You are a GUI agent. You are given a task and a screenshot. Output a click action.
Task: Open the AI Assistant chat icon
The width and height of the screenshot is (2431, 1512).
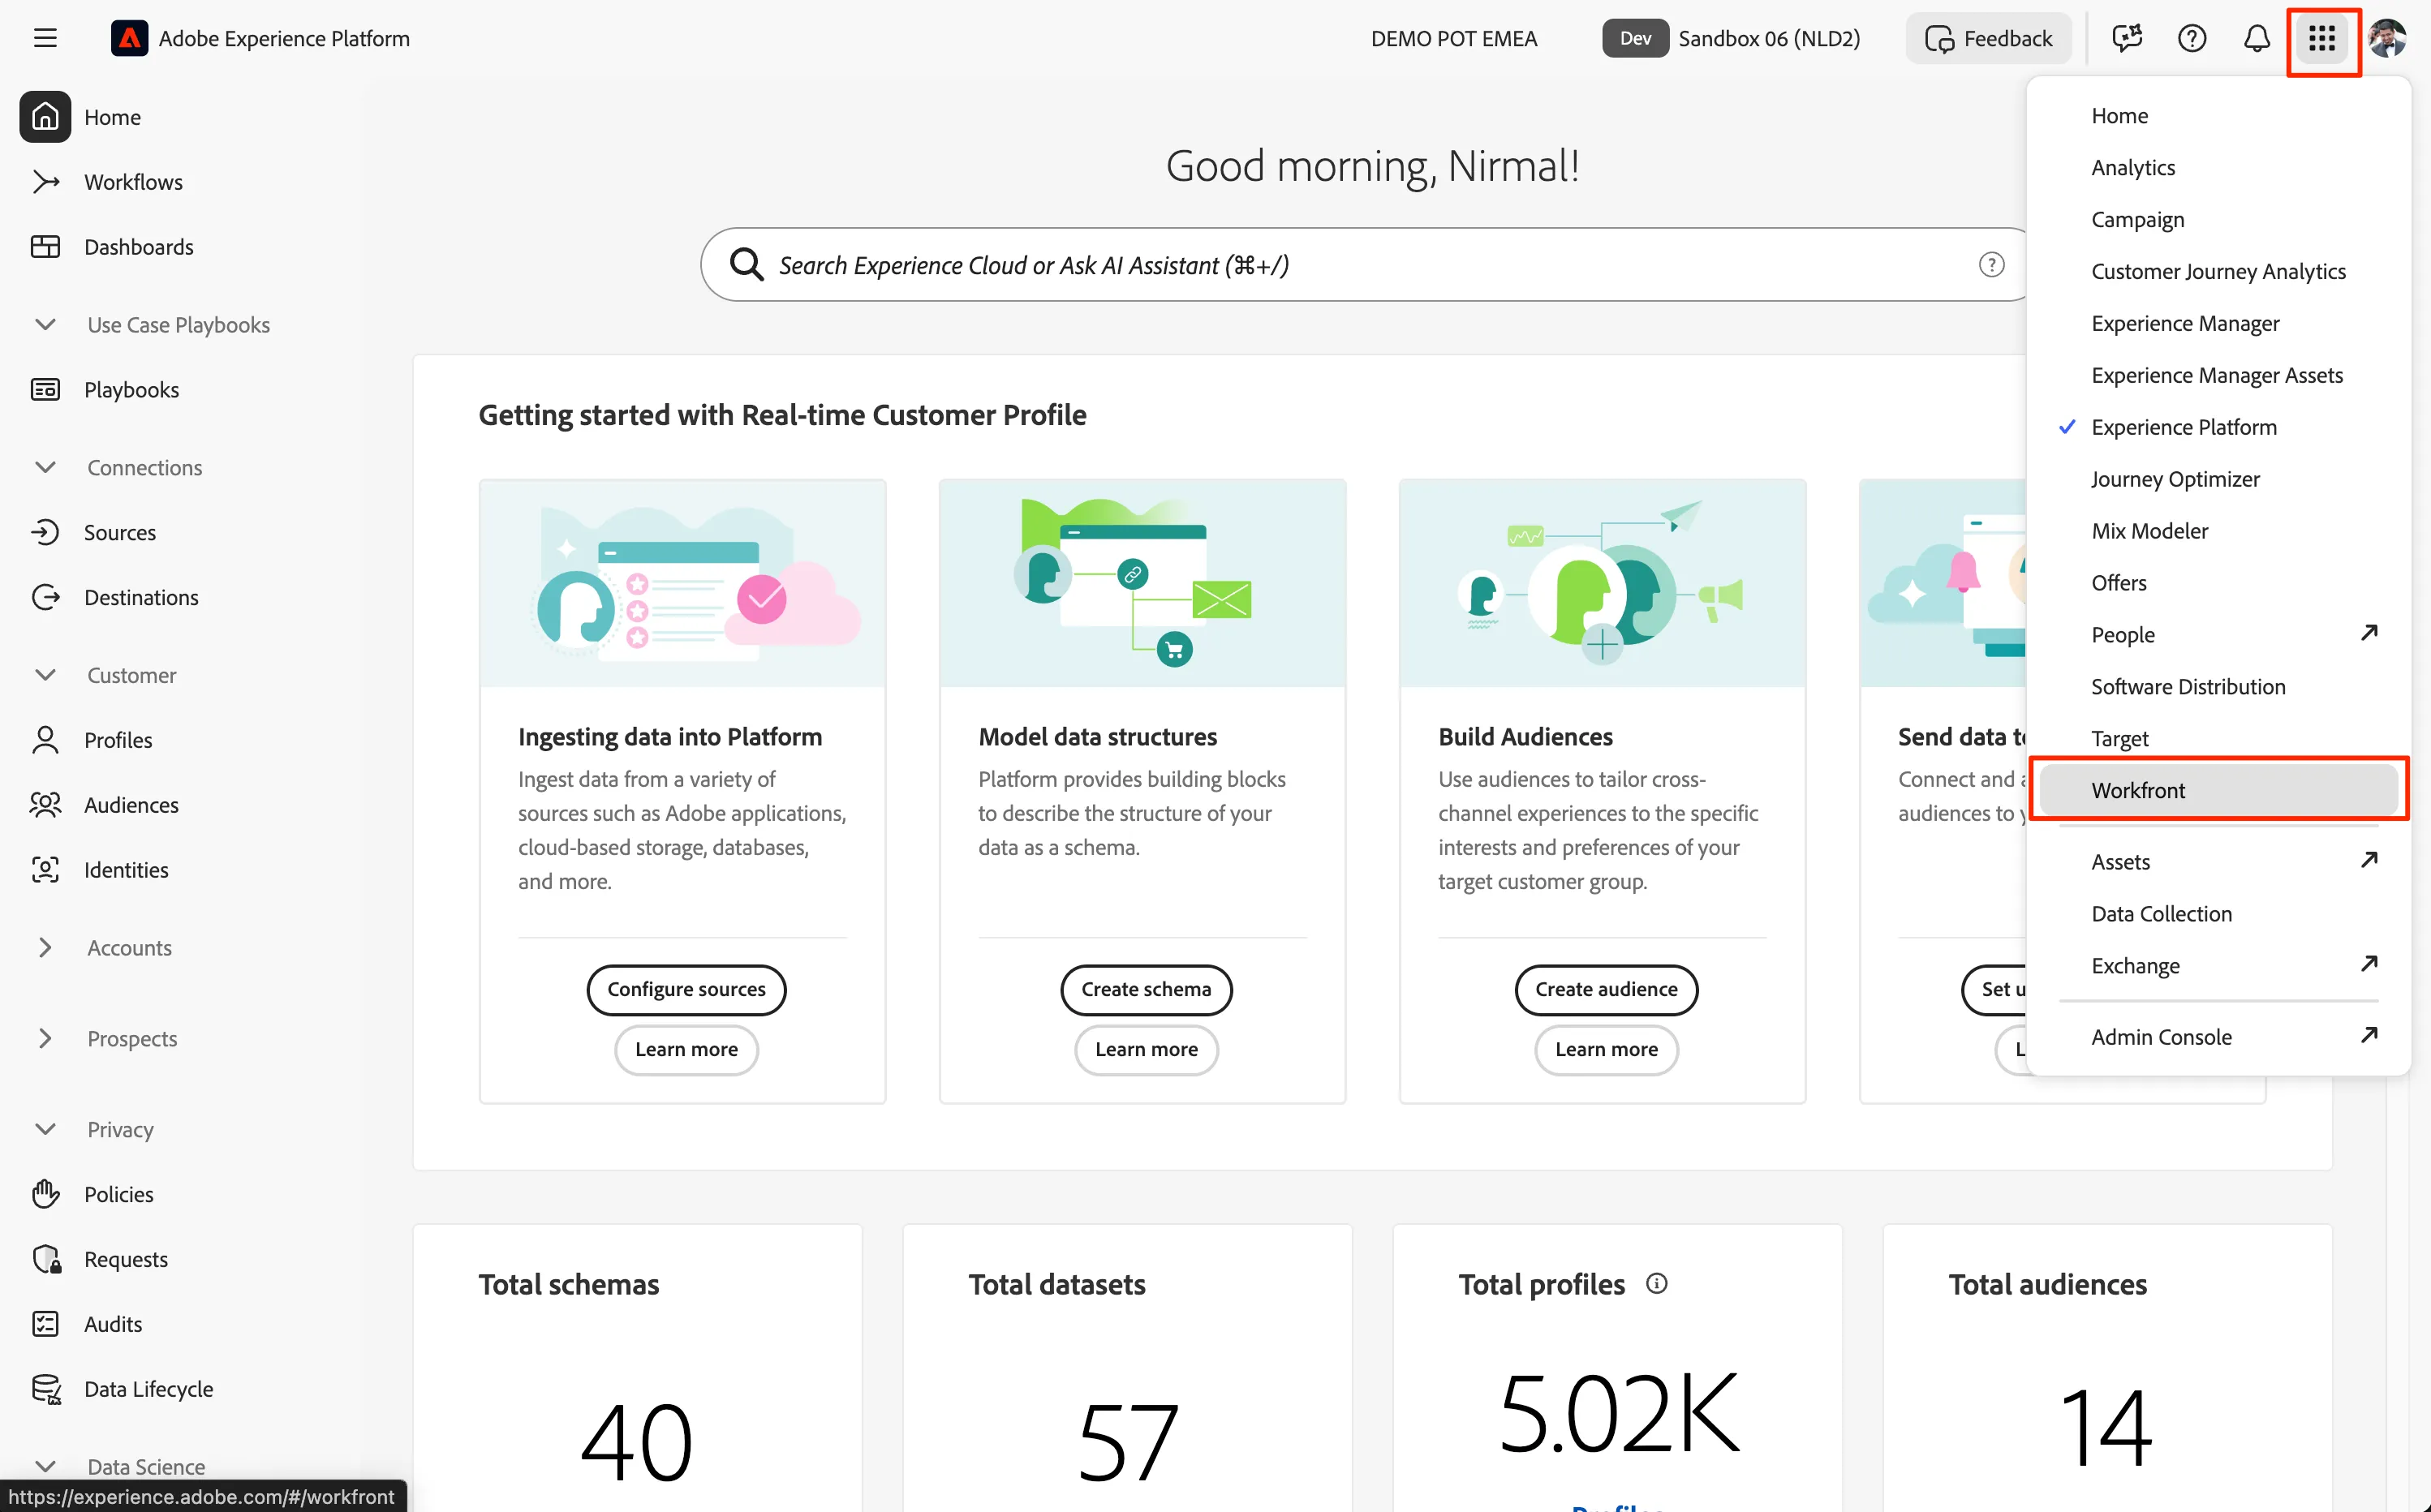[x=2126, y=38]
